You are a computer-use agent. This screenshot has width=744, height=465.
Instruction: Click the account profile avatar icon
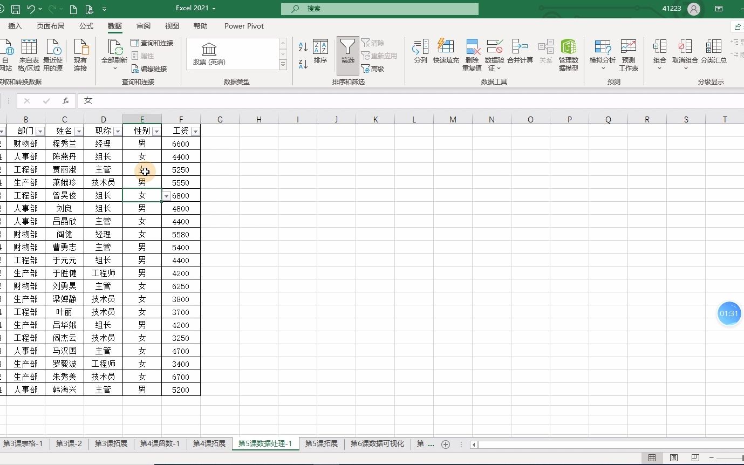[x=694, y=9]
